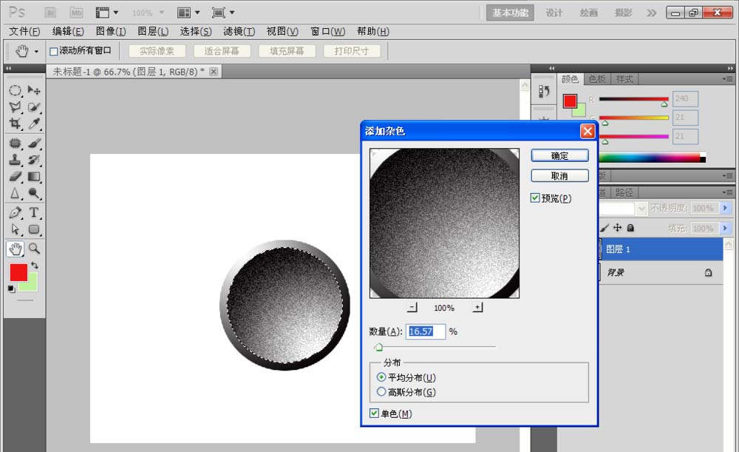Open the screen mode dropdown
The image size is (739, 452).
[222, 13]
